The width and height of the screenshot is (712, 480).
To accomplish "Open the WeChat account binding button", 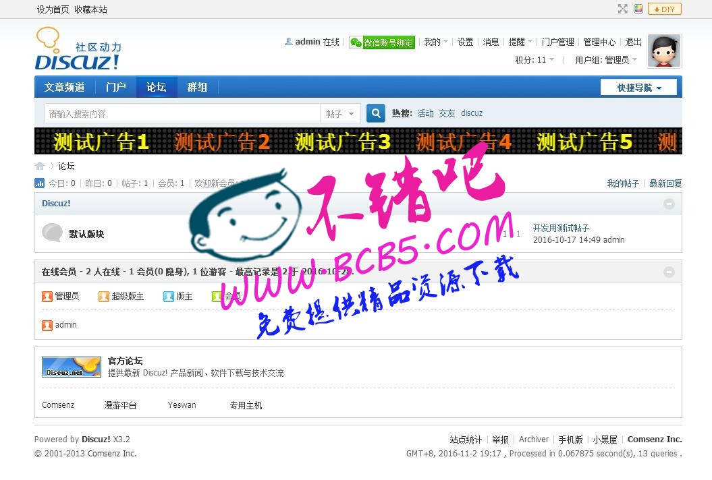I will 382,42.
